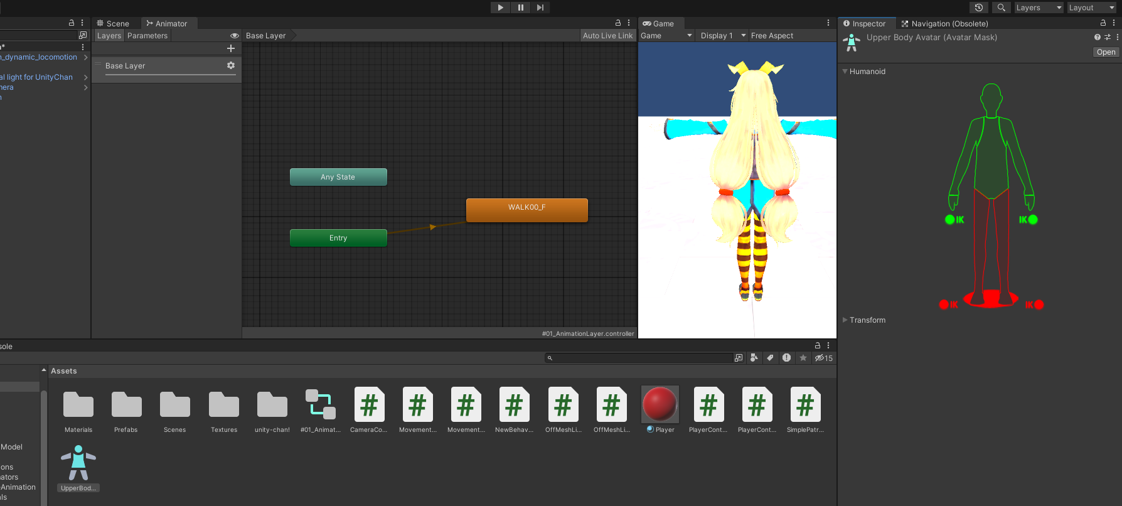Toggle the head region on avatar mask
The image size is (1122, 506).
(x=991, y=99)
